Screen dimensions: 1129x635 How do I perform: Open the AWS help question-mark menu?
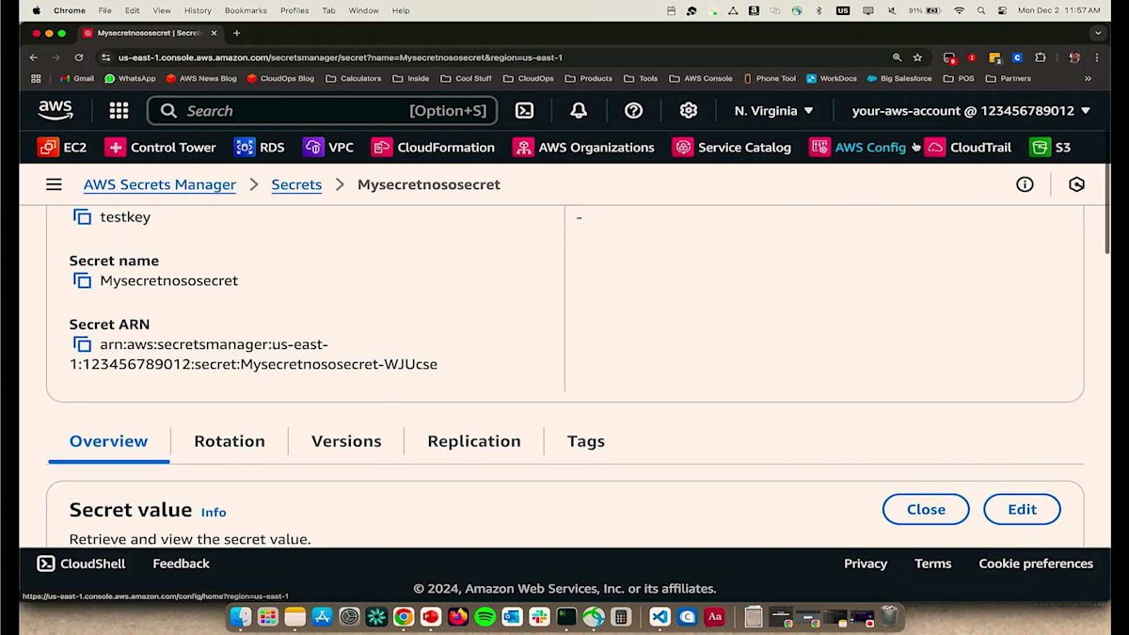tap(634, 111)
